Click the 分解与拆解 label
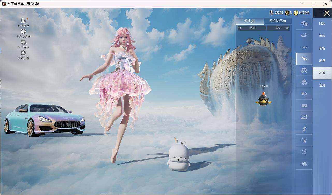 pyautogui.click(x=23, y=37)
